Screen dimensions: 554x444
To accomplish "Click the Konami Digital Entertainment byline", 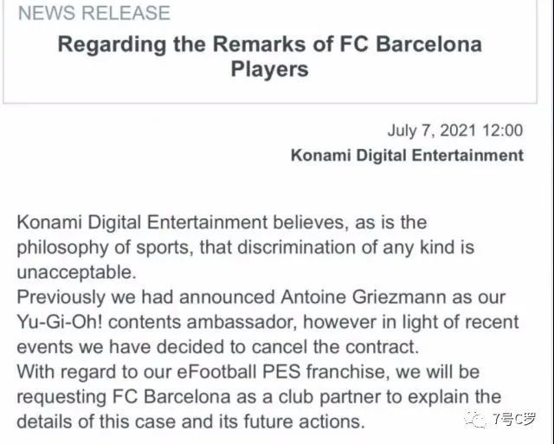I will tap(407, 156).
